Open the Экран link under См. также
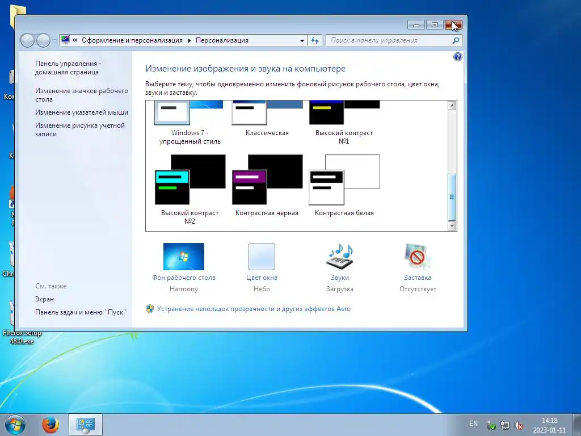 point(44,299)
